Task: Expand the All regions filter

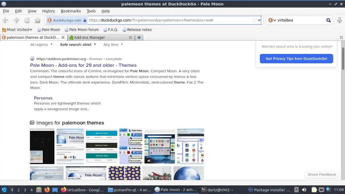Action: pyautogui.click(x=41, y=44)
